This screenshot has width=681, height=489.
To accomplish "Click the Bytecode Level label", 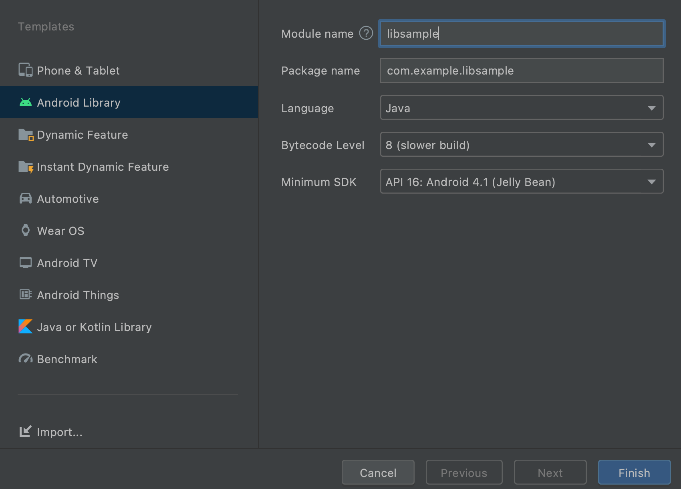I will tap(323, 145).
